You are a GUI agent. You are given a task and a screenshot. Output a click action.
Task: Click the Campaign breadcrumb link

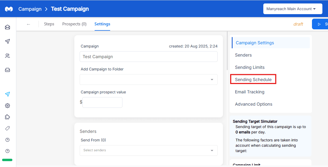[30, 9]
